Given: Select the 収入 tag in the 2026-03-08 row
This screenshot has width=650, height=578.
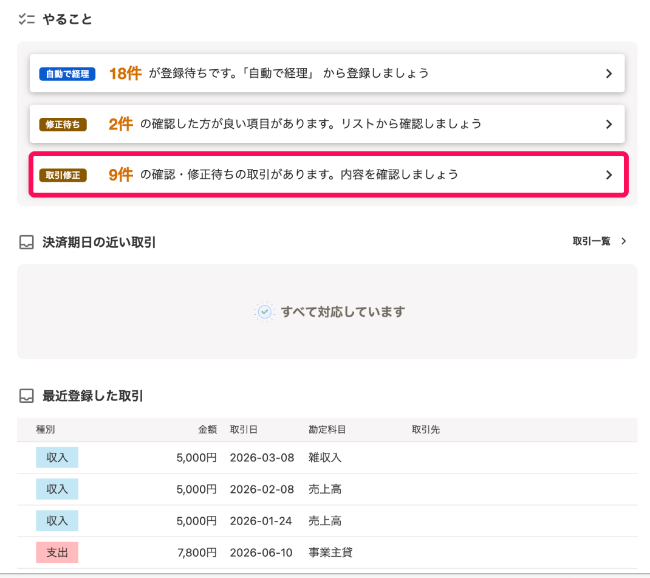Looking at the screenshot, I should click(57, 457).
